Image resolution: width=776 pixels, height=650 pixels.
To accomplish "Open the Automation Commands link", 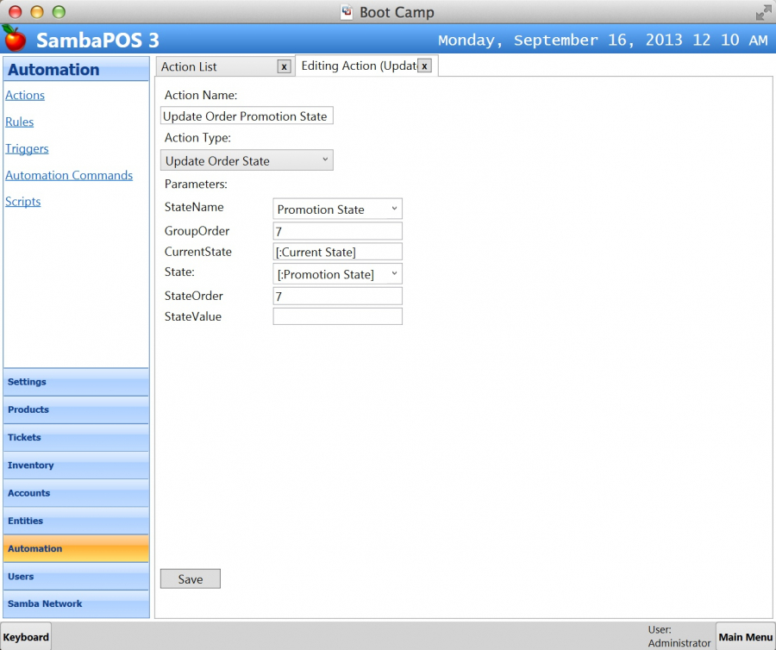I will tap(69, 176).
